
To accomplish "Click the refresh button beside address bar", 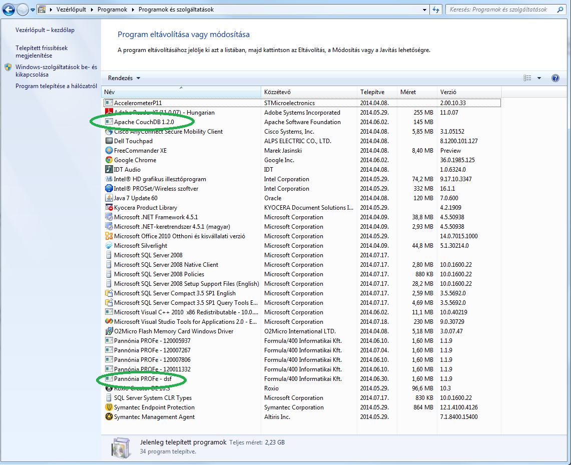I will [436, 10].
